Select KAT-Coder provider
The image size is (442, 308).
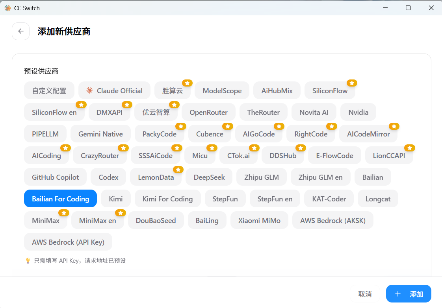coord(329,199)
